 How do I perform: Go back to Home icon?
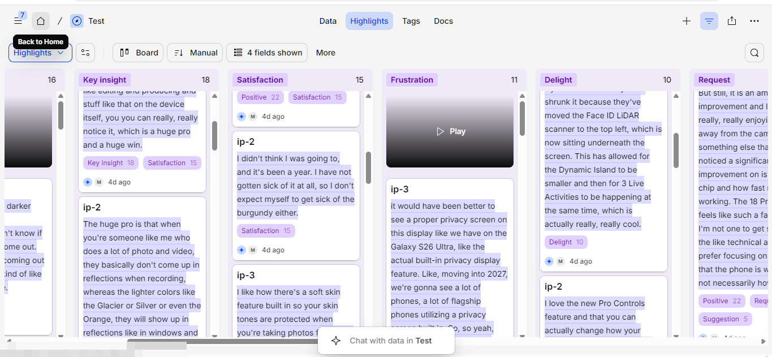tap(41, 21)
